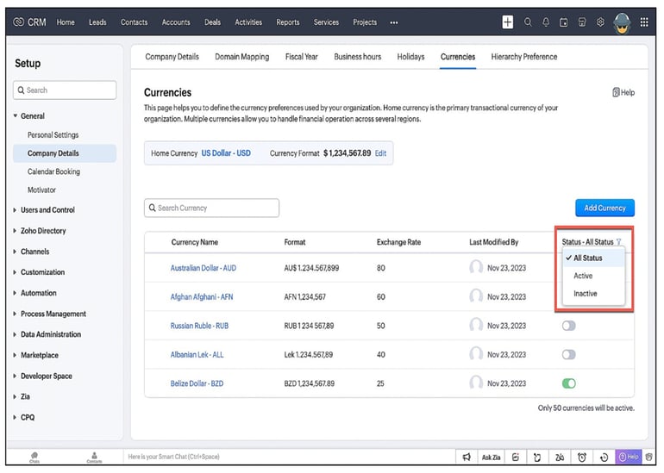Disable the Belize Dollar currency toggle

[x=568, y=383]
